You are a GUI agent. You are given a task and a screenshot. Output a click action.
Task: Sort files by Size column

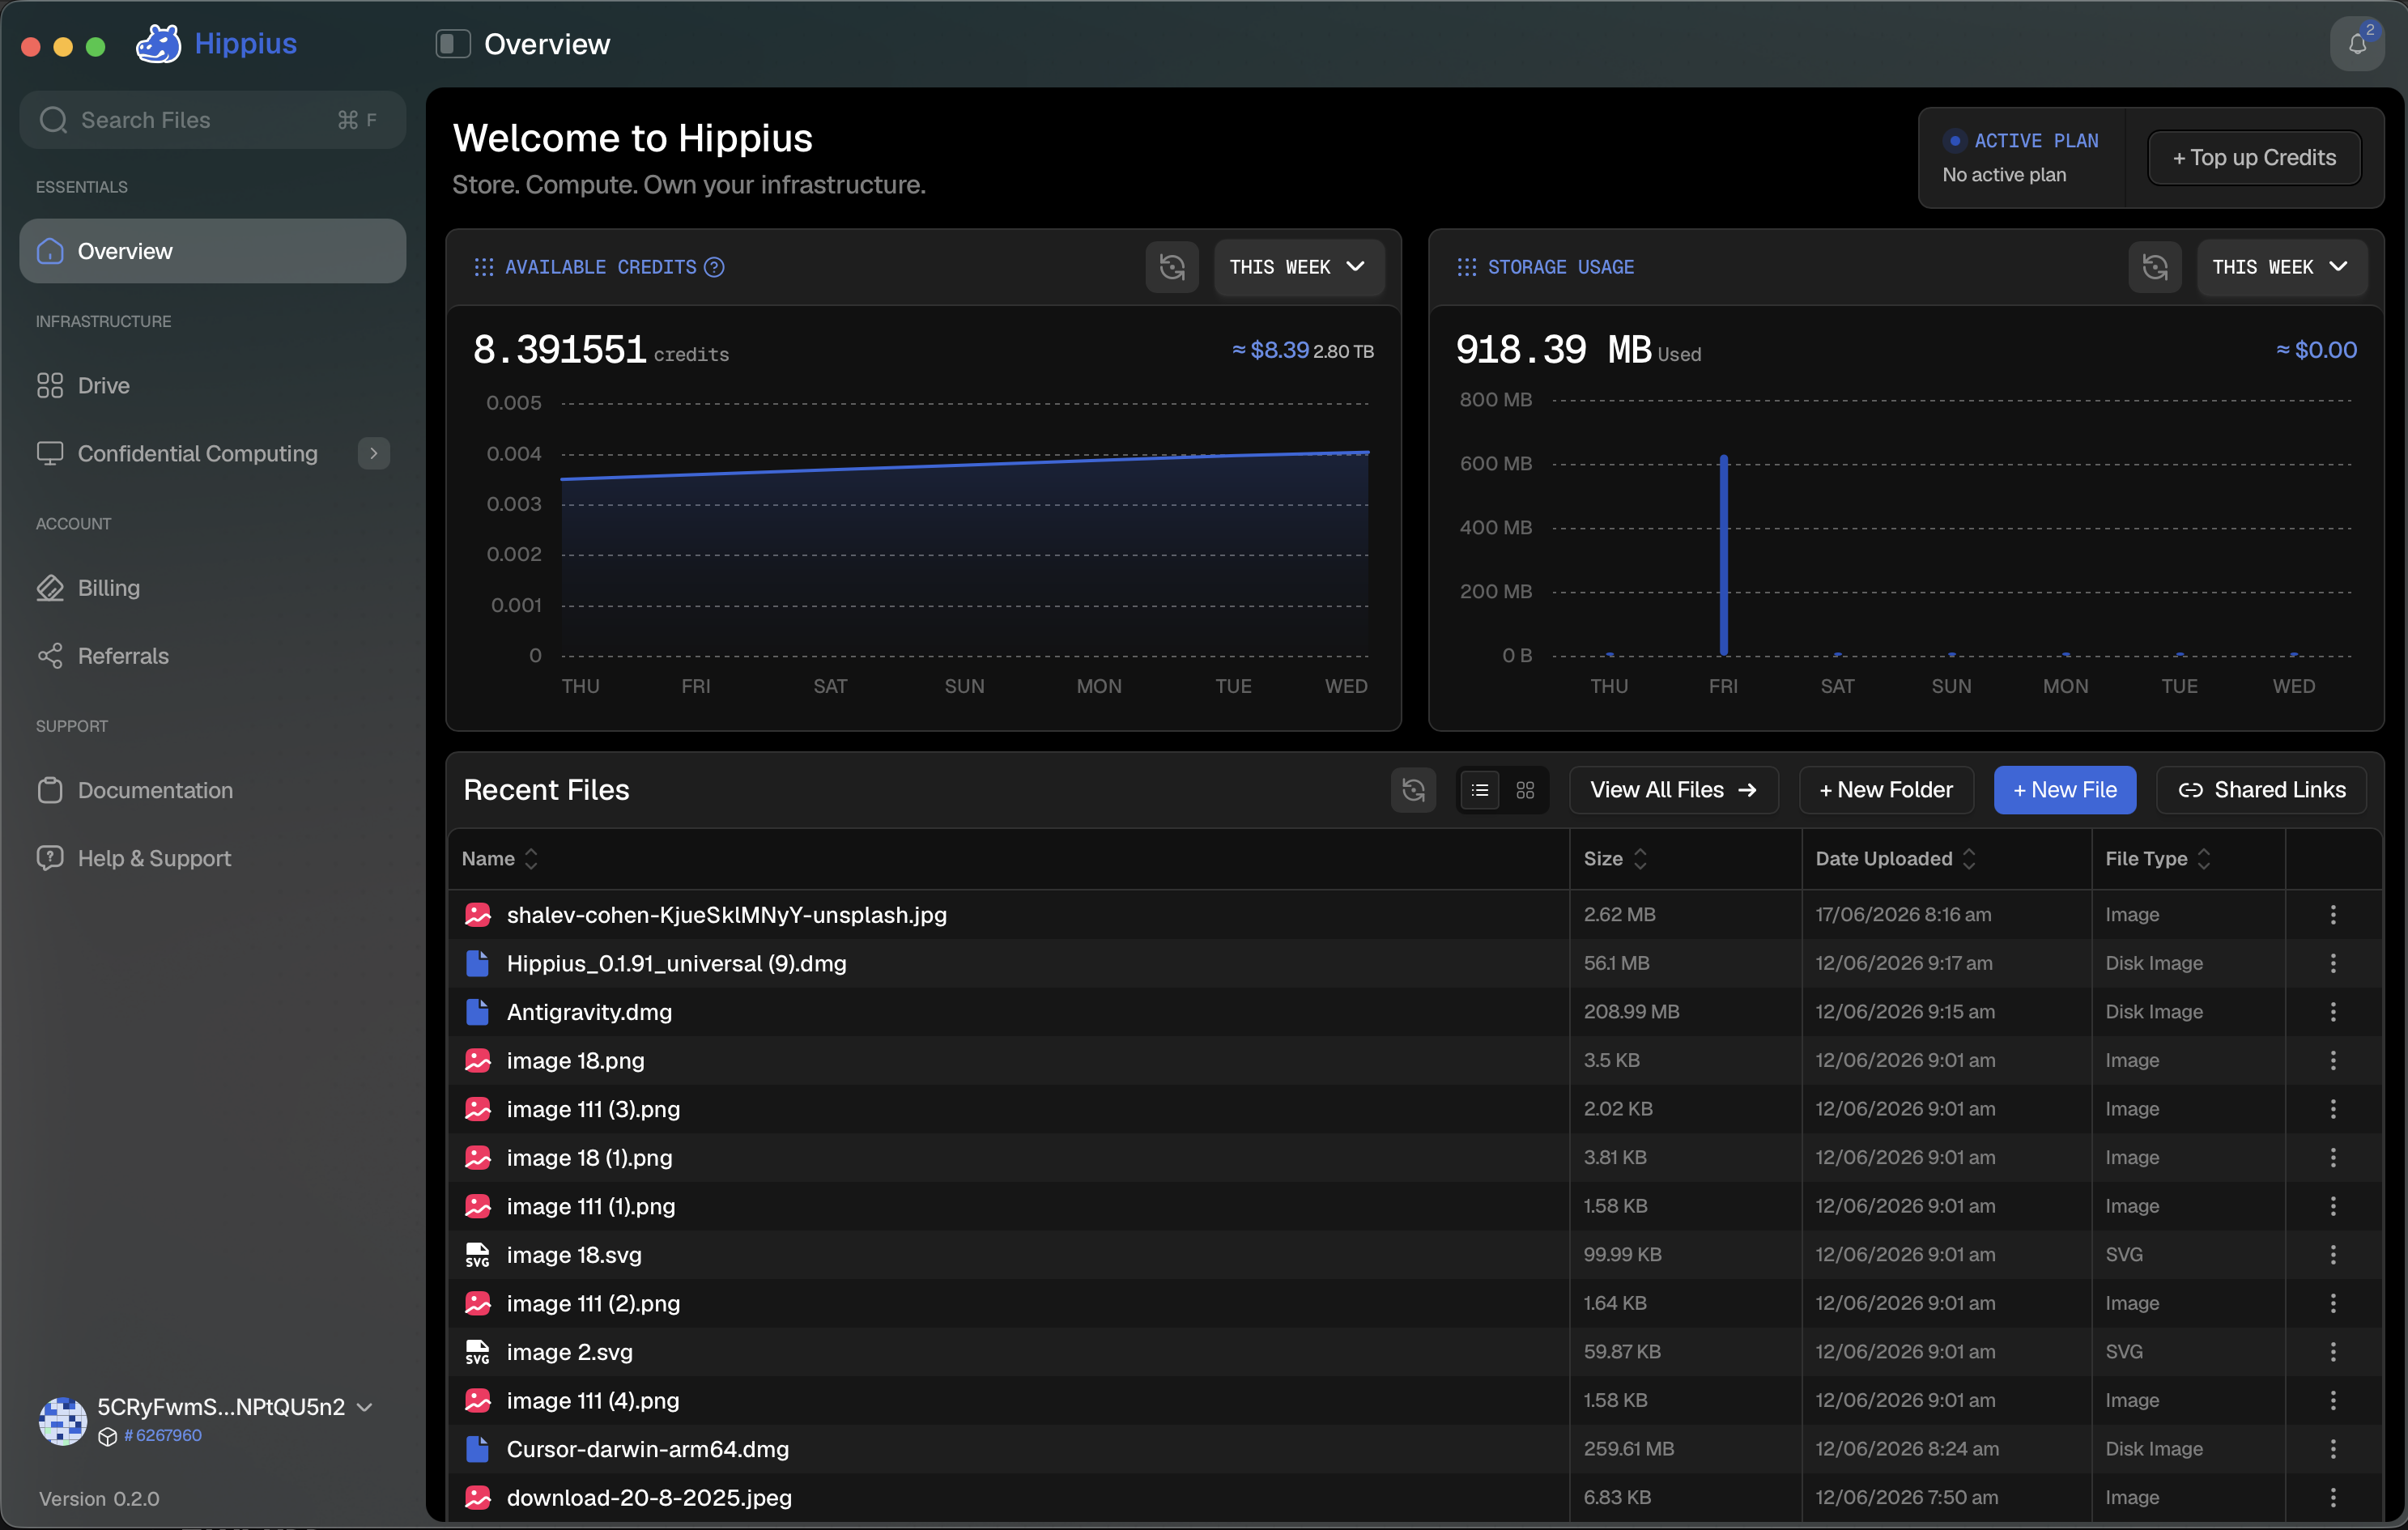pyautogui.click(x=1615, y=859)
